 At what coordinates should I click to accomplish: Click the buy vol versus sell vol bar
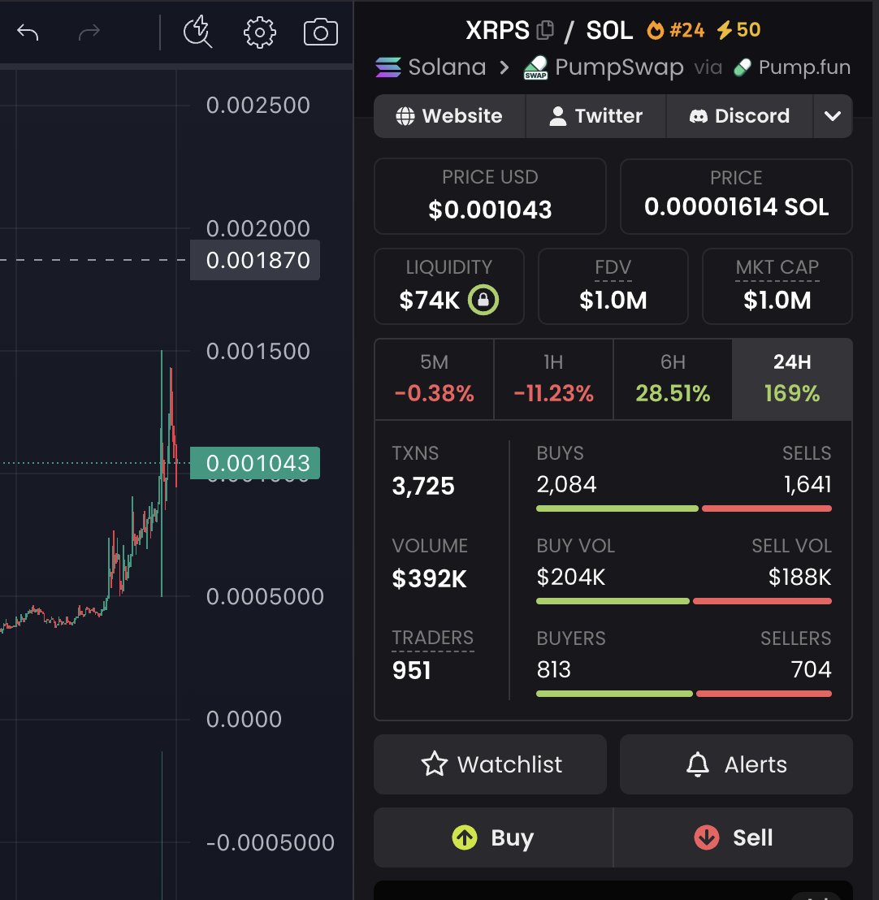[x=684, y=601]
